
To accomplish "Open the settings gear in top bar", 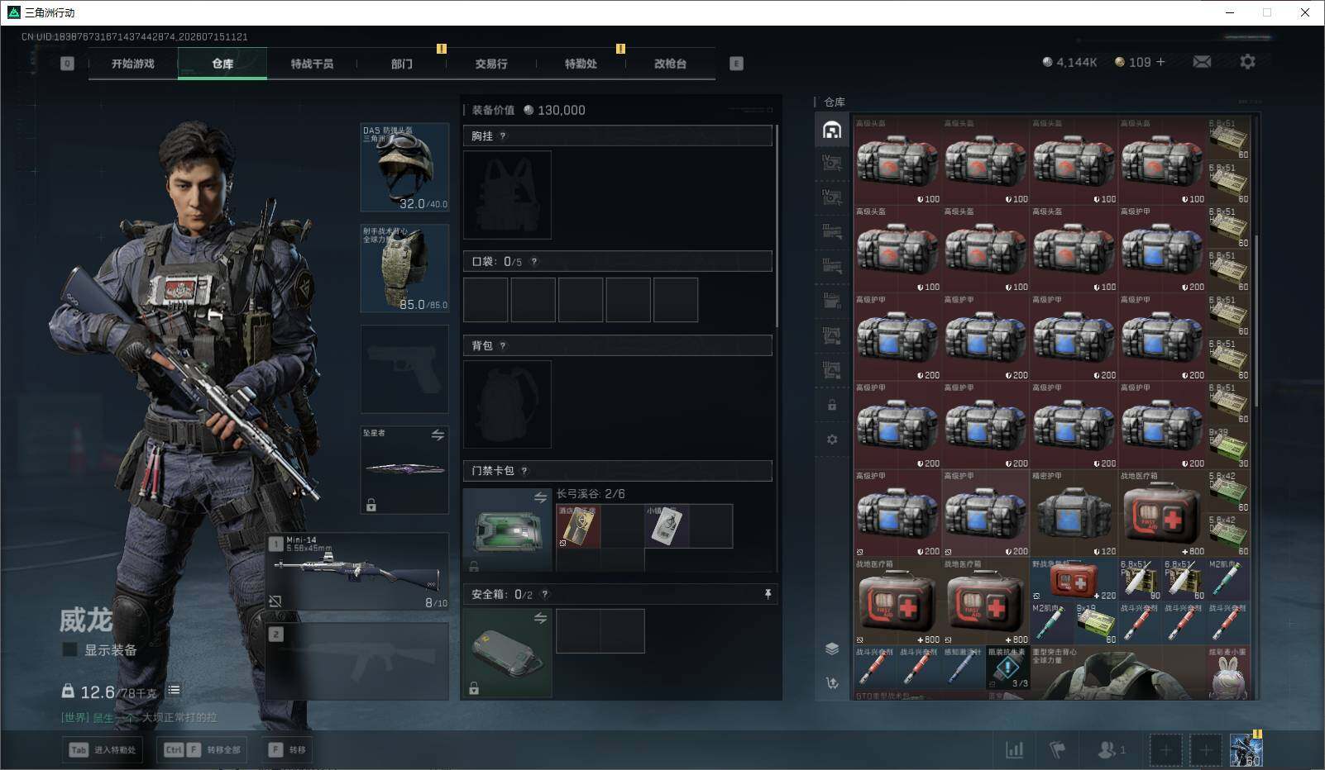I will point(1247,62).
